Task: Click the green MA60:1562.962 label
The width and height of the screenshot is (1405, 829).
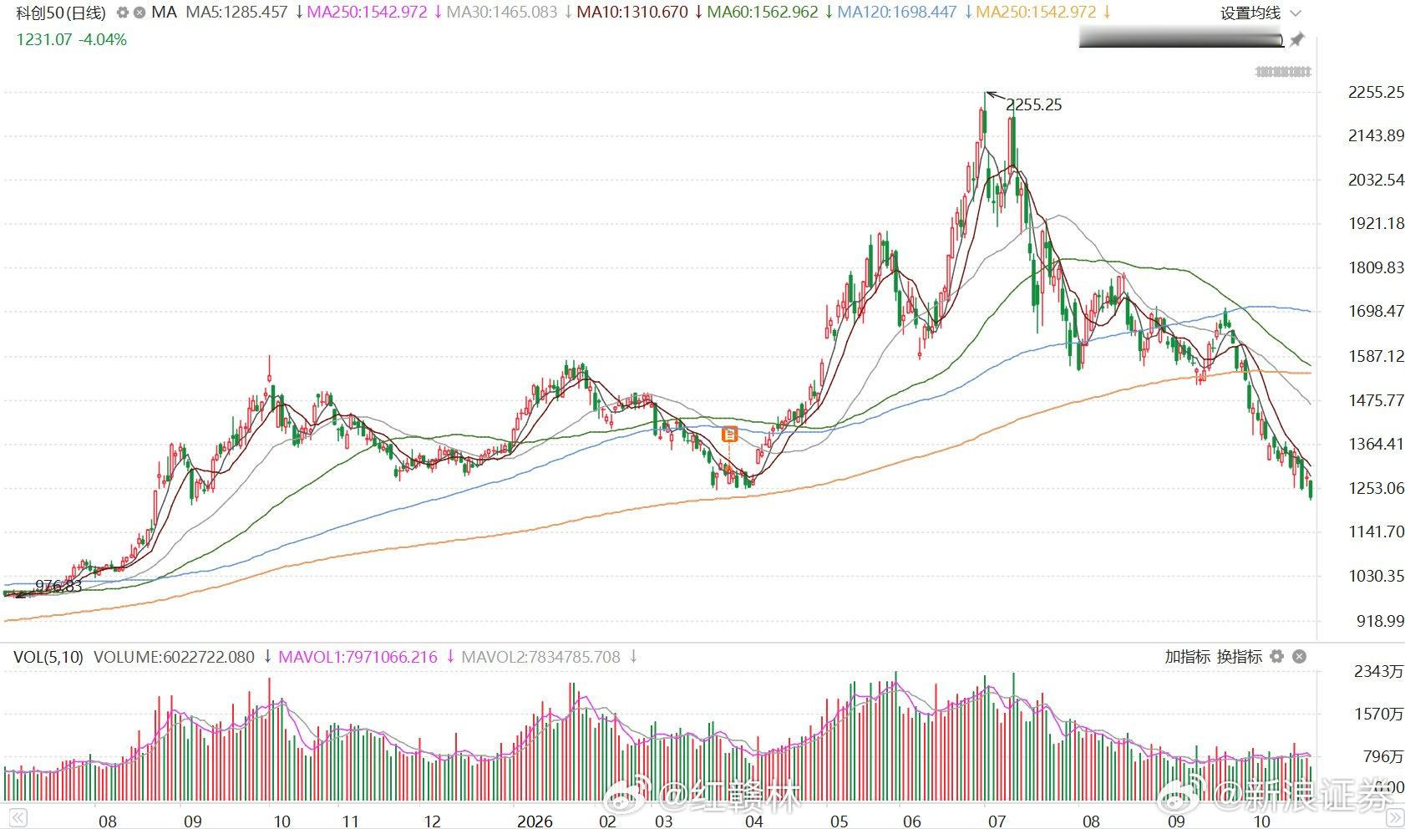Action: click(763, 13)
